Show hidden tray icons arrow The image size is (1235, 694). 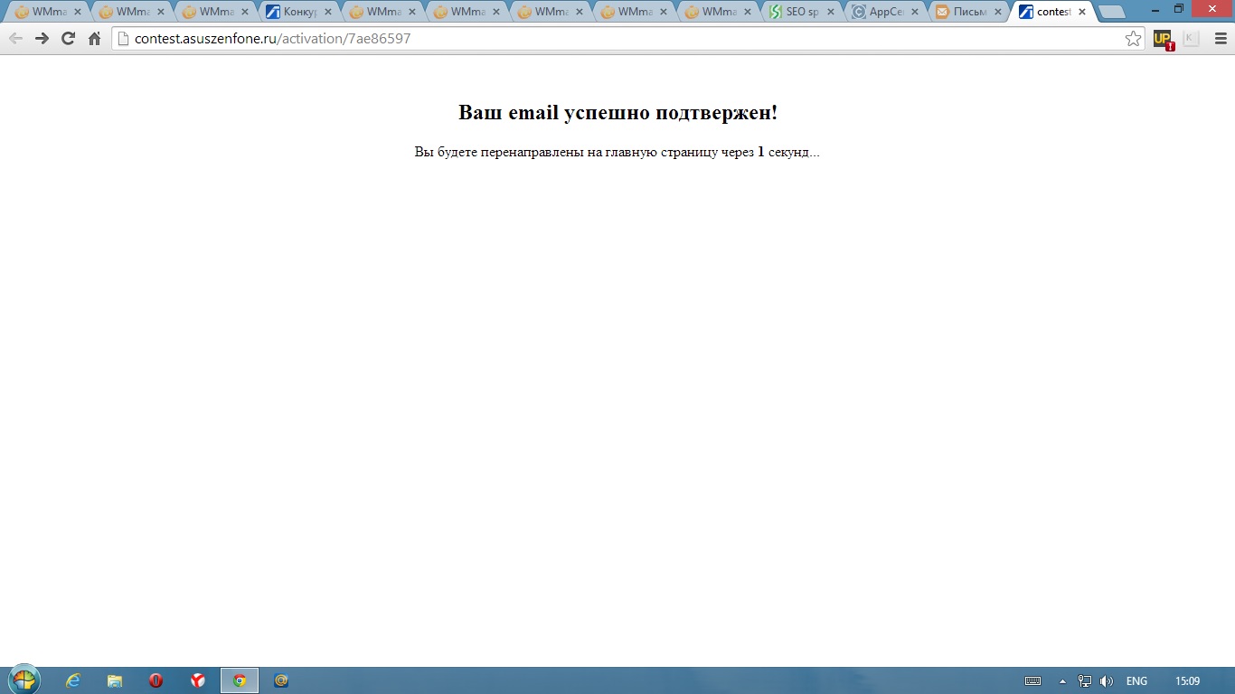click(1062, 681)
